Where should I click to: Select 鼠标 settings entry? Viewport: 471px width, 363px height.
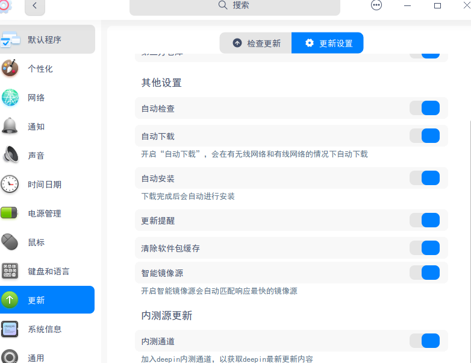48,242
